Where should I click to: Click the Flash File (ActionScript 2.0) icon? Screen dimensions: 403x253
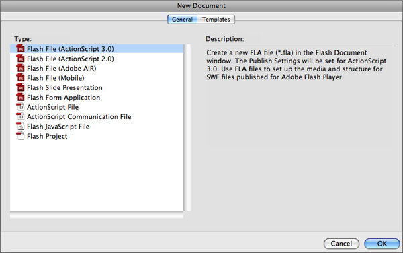point(20,59)
